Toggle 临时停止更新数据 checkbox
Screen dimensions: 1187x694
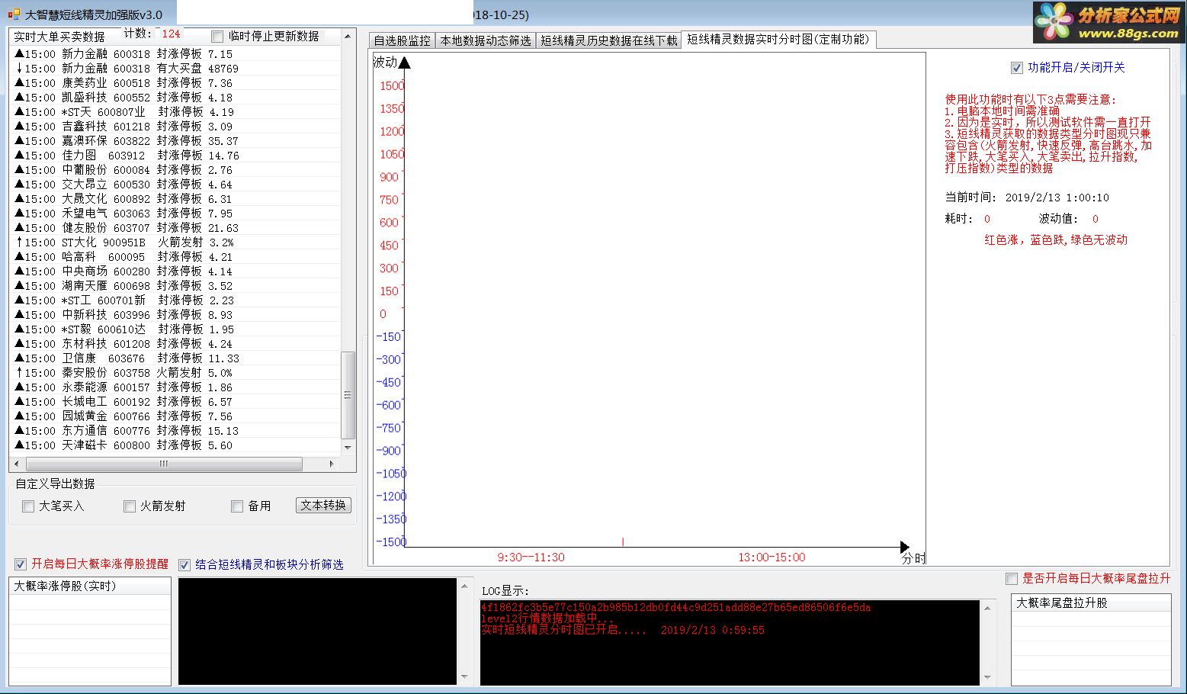click(x=218, y=36)
